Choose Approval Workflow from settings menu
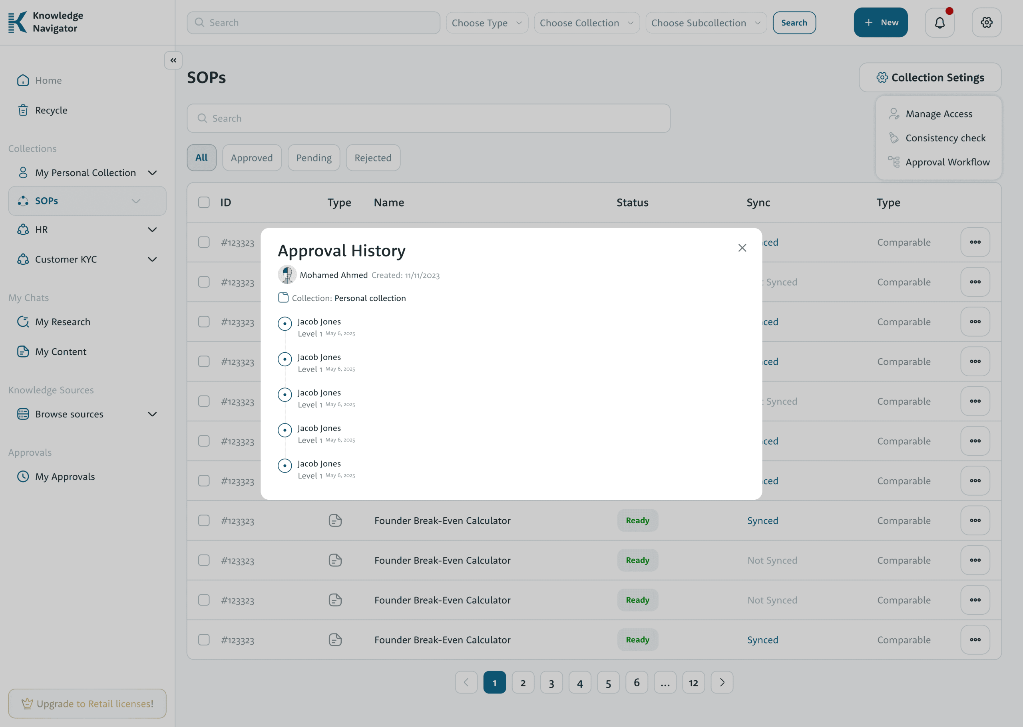 947,162
